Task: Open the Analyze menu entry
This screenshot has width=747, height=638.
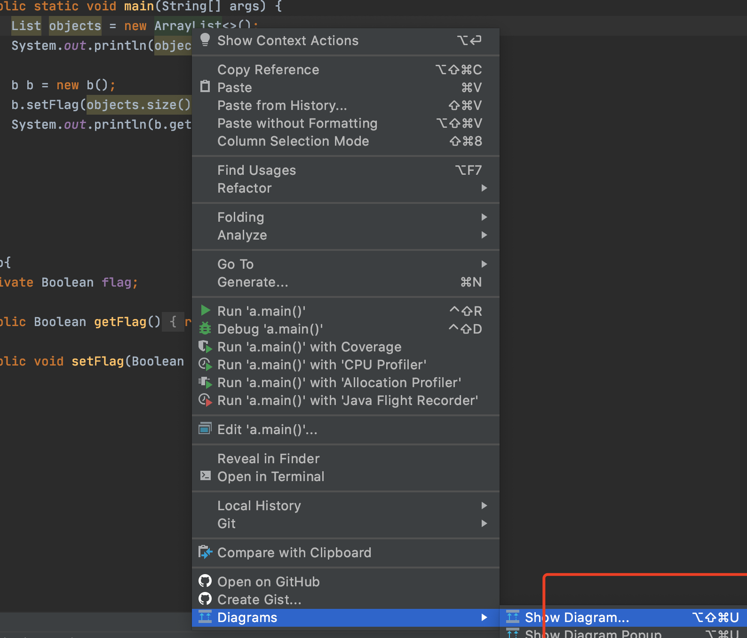Action: [346, 235]
